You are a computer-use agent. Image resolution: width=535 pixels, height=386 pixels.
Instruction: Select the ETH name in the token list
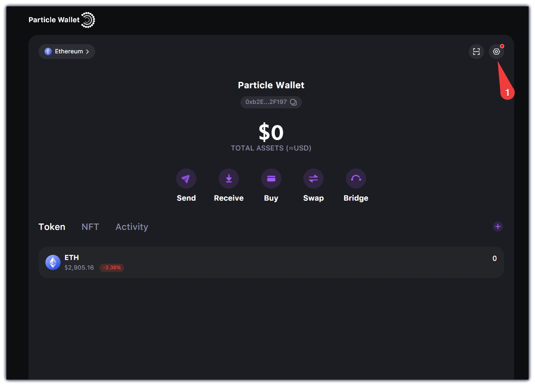click(x=71, y=258)
